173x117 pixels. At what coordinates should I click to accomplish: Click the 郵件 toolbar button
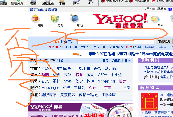coord(76,3)
